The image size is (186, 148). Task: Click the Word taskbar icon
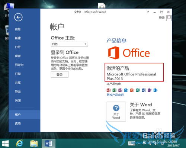pyautogui.click(x=48, y=144)
